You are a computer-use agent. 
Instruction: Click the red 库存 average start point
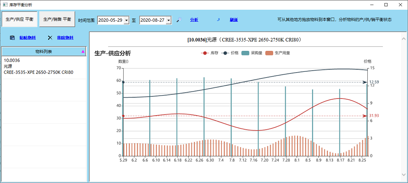pos(123,116)
